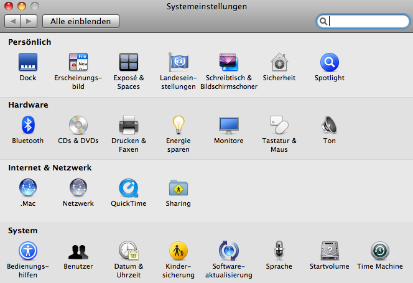
Task: Open Drucken & Faxen settings
Action: point(128,125)
